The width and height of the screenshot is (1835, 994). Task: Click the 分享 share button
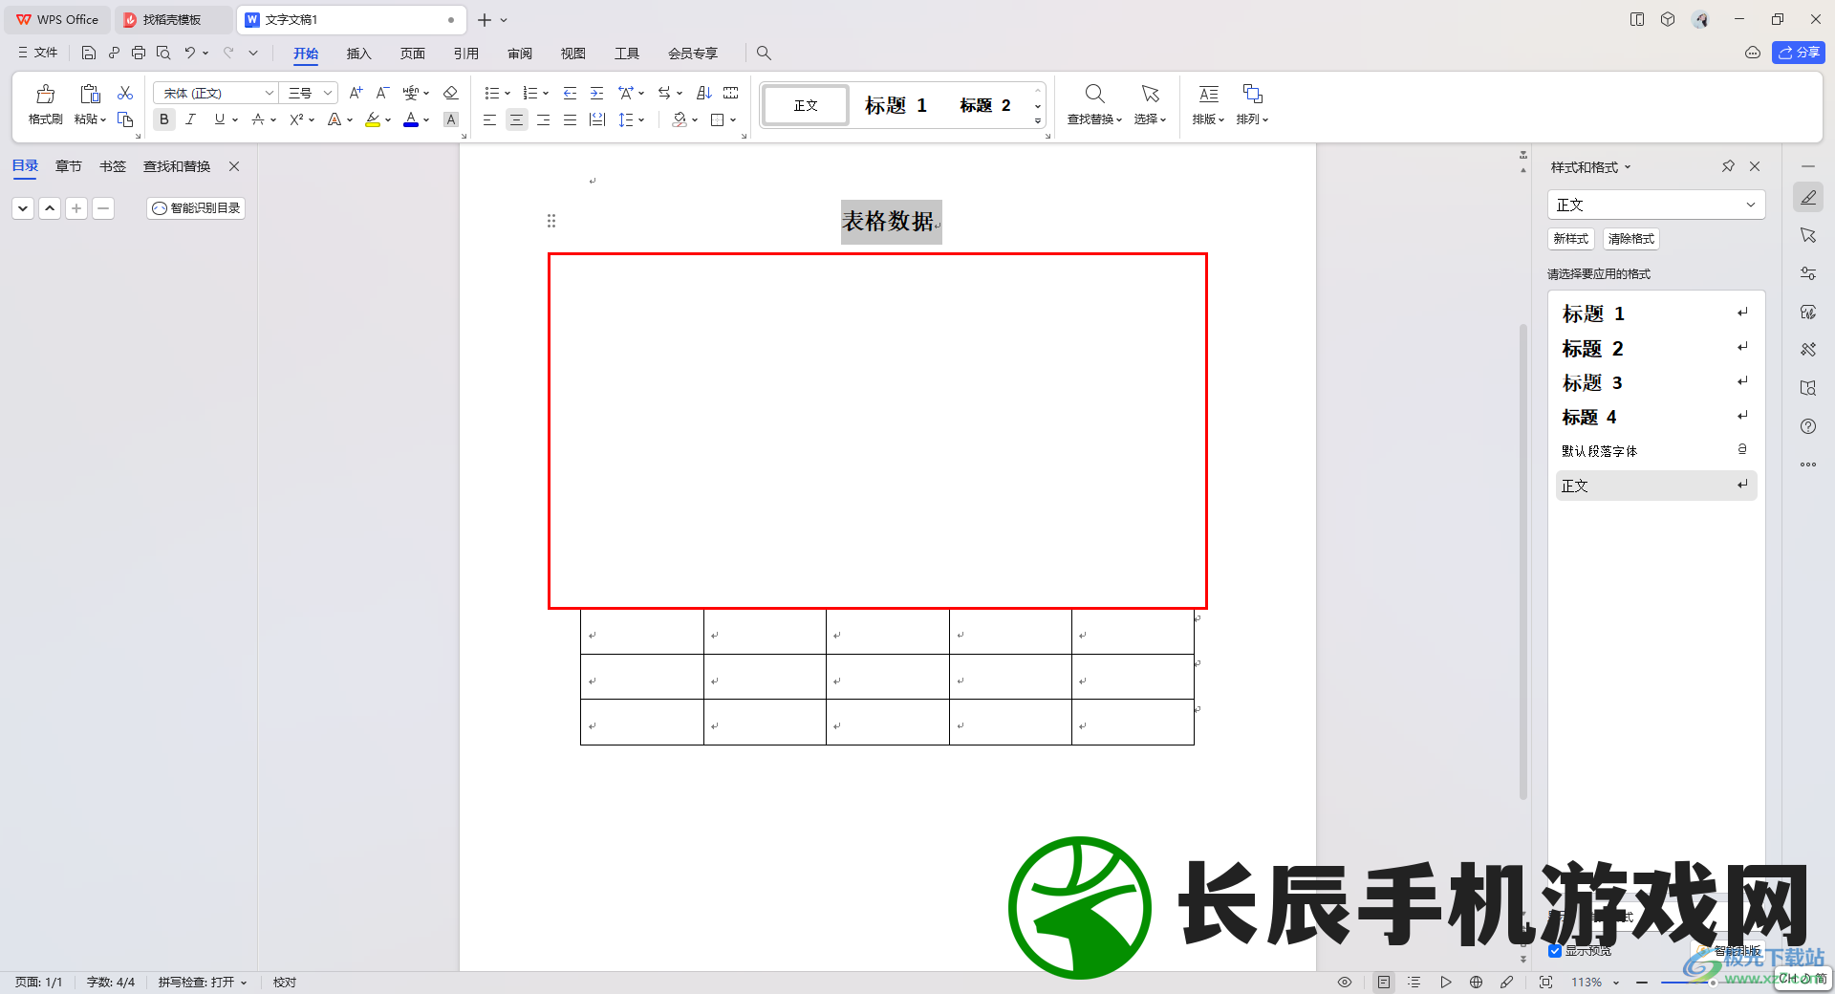coord(1799,53)
